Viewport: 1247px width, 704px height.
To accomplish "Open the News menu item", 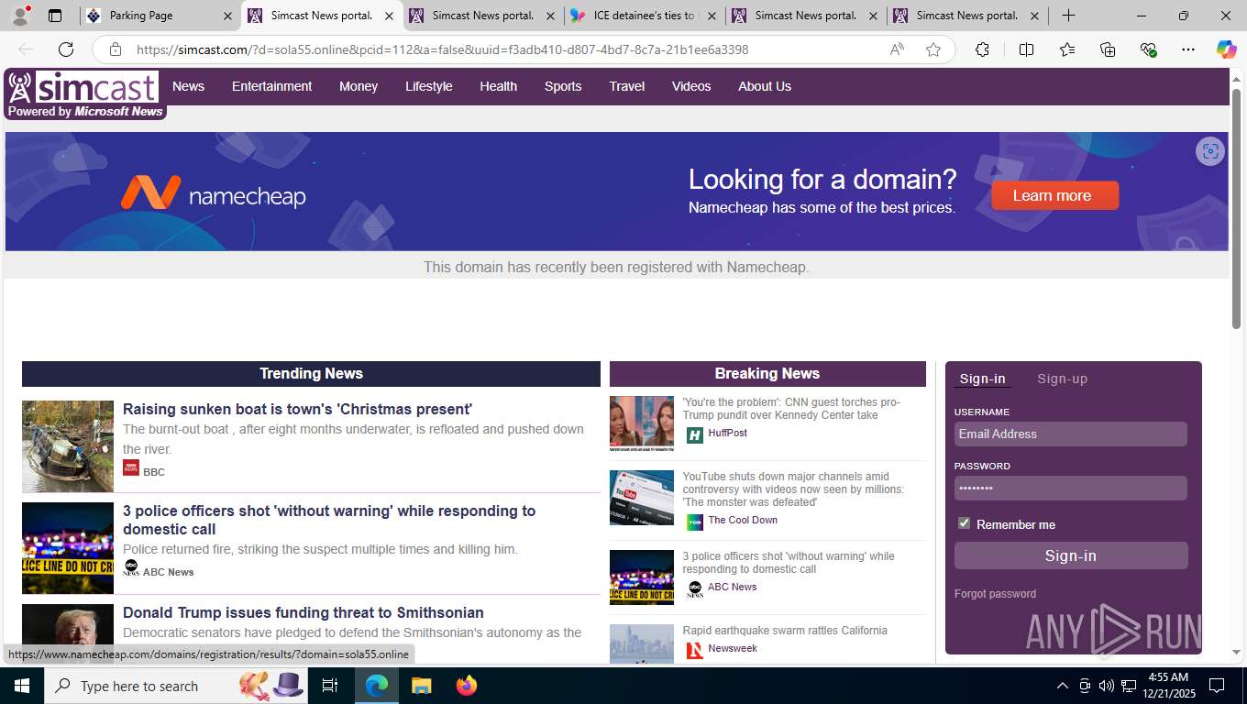I will (x=188, y=86).
